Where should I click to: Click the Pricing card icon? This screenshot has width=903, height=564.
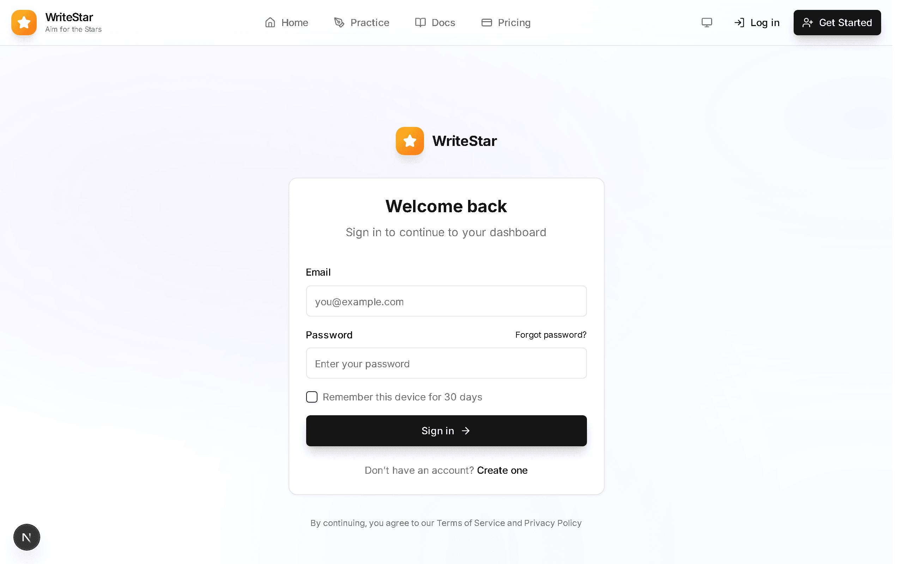(x=486, y=22)
